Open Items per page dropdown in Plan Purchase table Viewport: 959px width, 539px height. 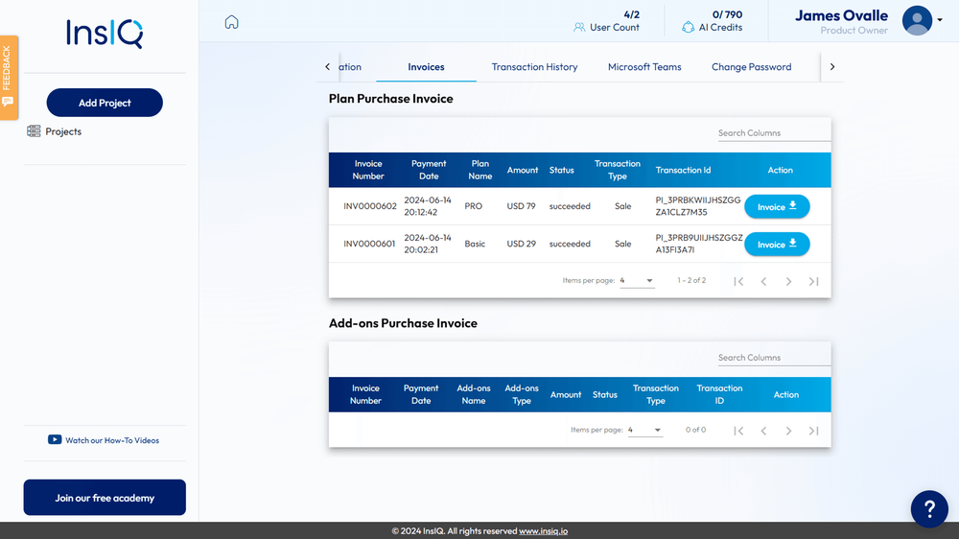pyautogui.click(x=637, y=281)
